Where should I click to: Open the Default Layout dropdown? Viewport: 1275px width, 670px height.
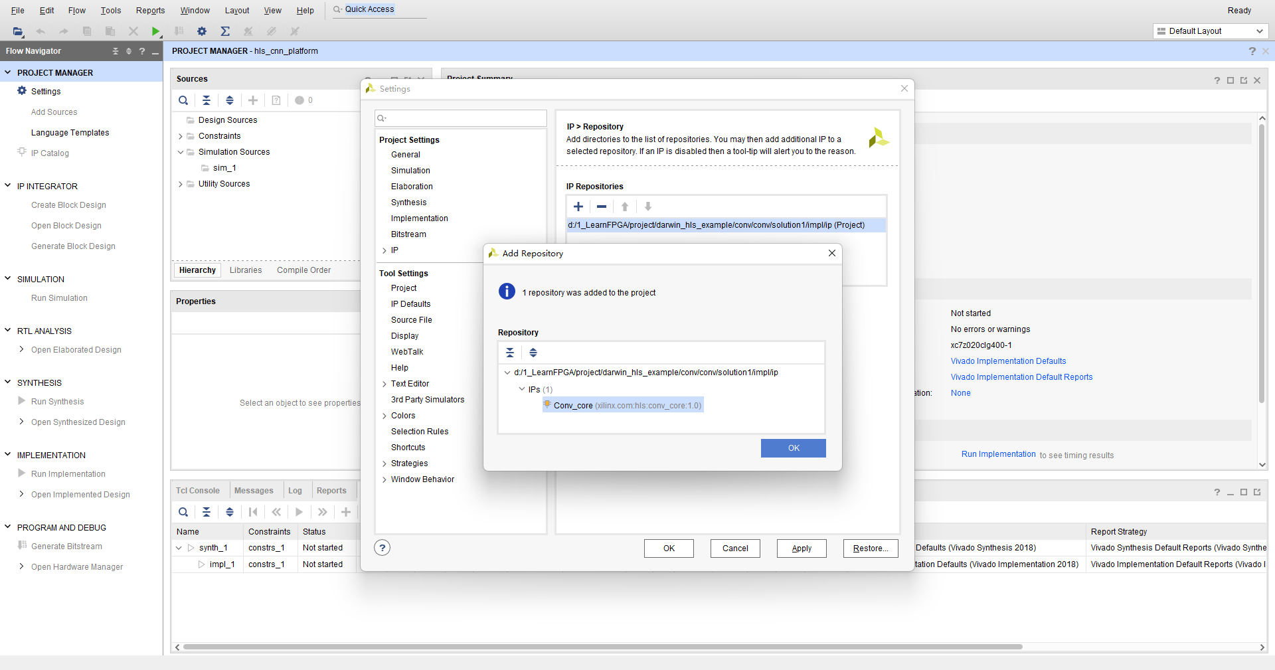click(1211, 31)
